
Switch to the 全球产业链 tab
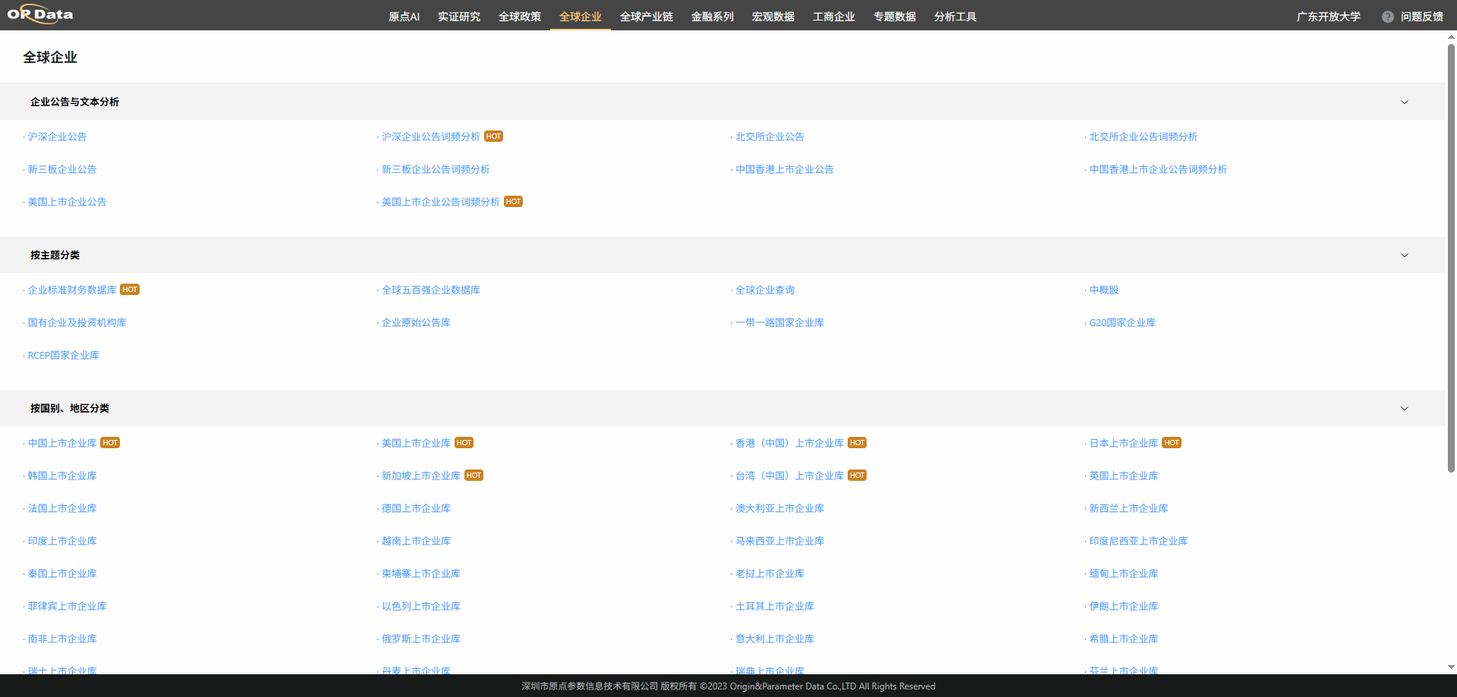coord(646,17)
